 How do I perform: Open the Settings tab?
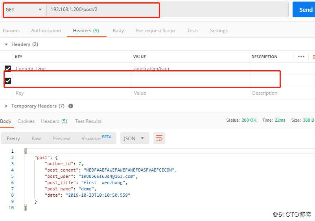[x=219, y=31]
